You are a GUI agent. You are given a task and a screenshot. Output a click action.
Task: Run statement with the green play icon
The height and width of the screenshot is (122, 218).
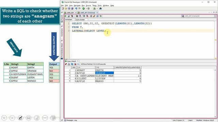coord(65,16)
